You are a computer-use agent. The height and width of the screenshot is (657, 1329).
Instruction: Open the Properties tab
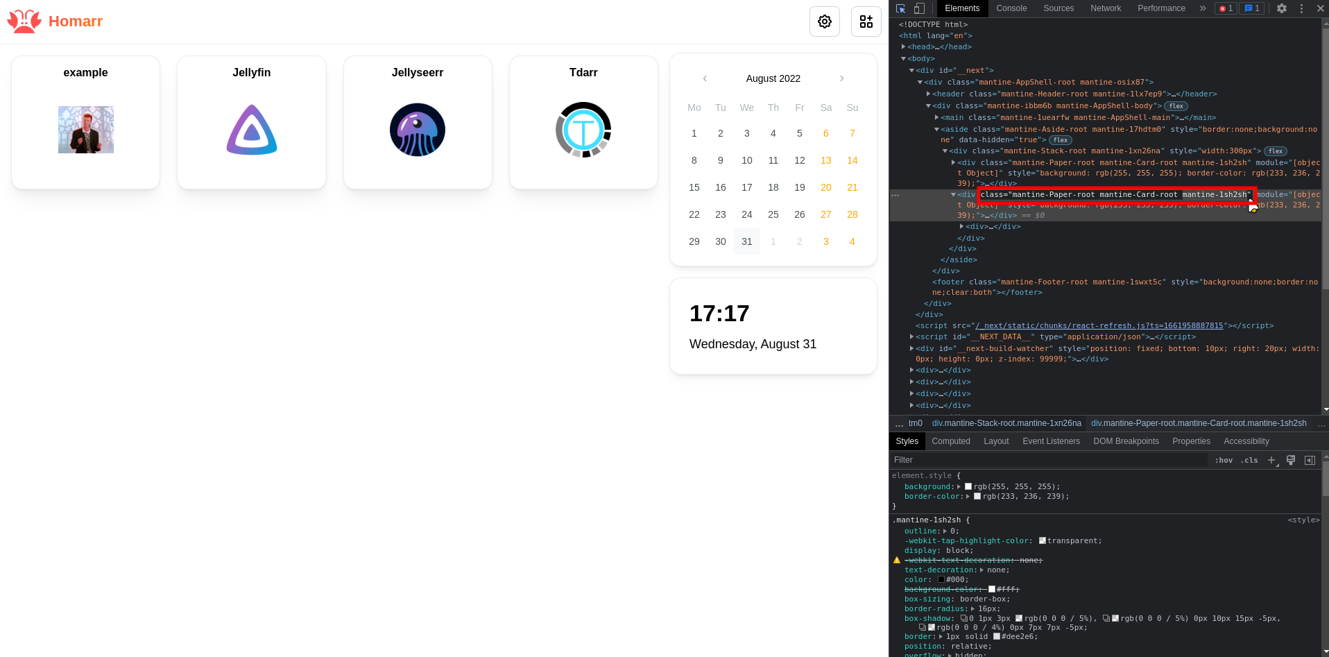click(x=1191, y=441)
